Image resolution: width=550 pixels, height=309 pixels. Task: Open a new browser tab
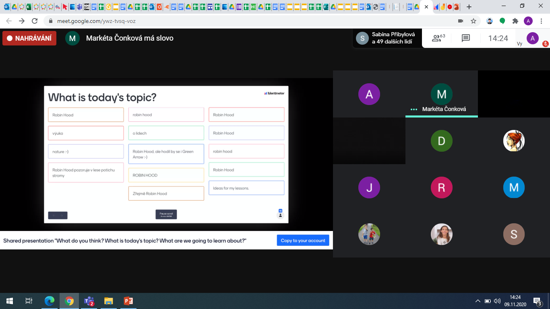[x=469, y=7]
